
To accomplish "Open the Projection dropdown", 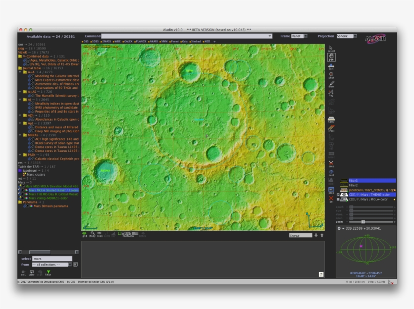I will tap(346, 36).
